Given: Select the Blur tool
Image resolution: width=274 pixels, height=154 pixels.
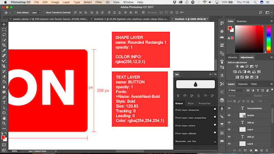Looking at the screenshot, I should (4, 87).
